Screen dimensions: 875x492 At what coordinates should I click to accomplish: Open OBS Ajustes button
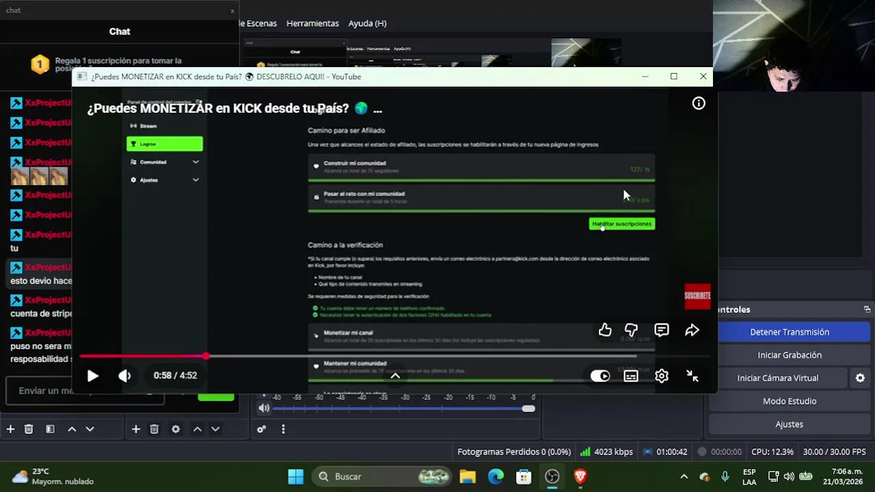pyautogui.click(x=790, y=424)
